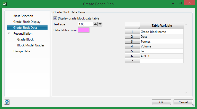Collapse the Reconciliation tree node
The width and height of the screenshot is (197, 109).
(9, 33)
